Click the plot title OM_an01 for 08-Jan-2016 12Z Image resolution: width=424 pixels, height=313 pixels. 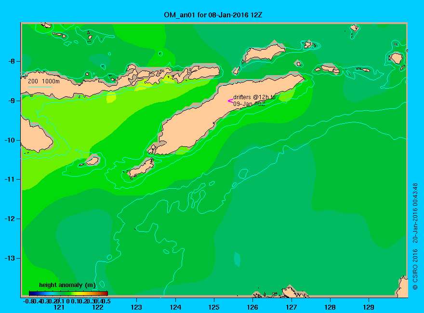213,15
